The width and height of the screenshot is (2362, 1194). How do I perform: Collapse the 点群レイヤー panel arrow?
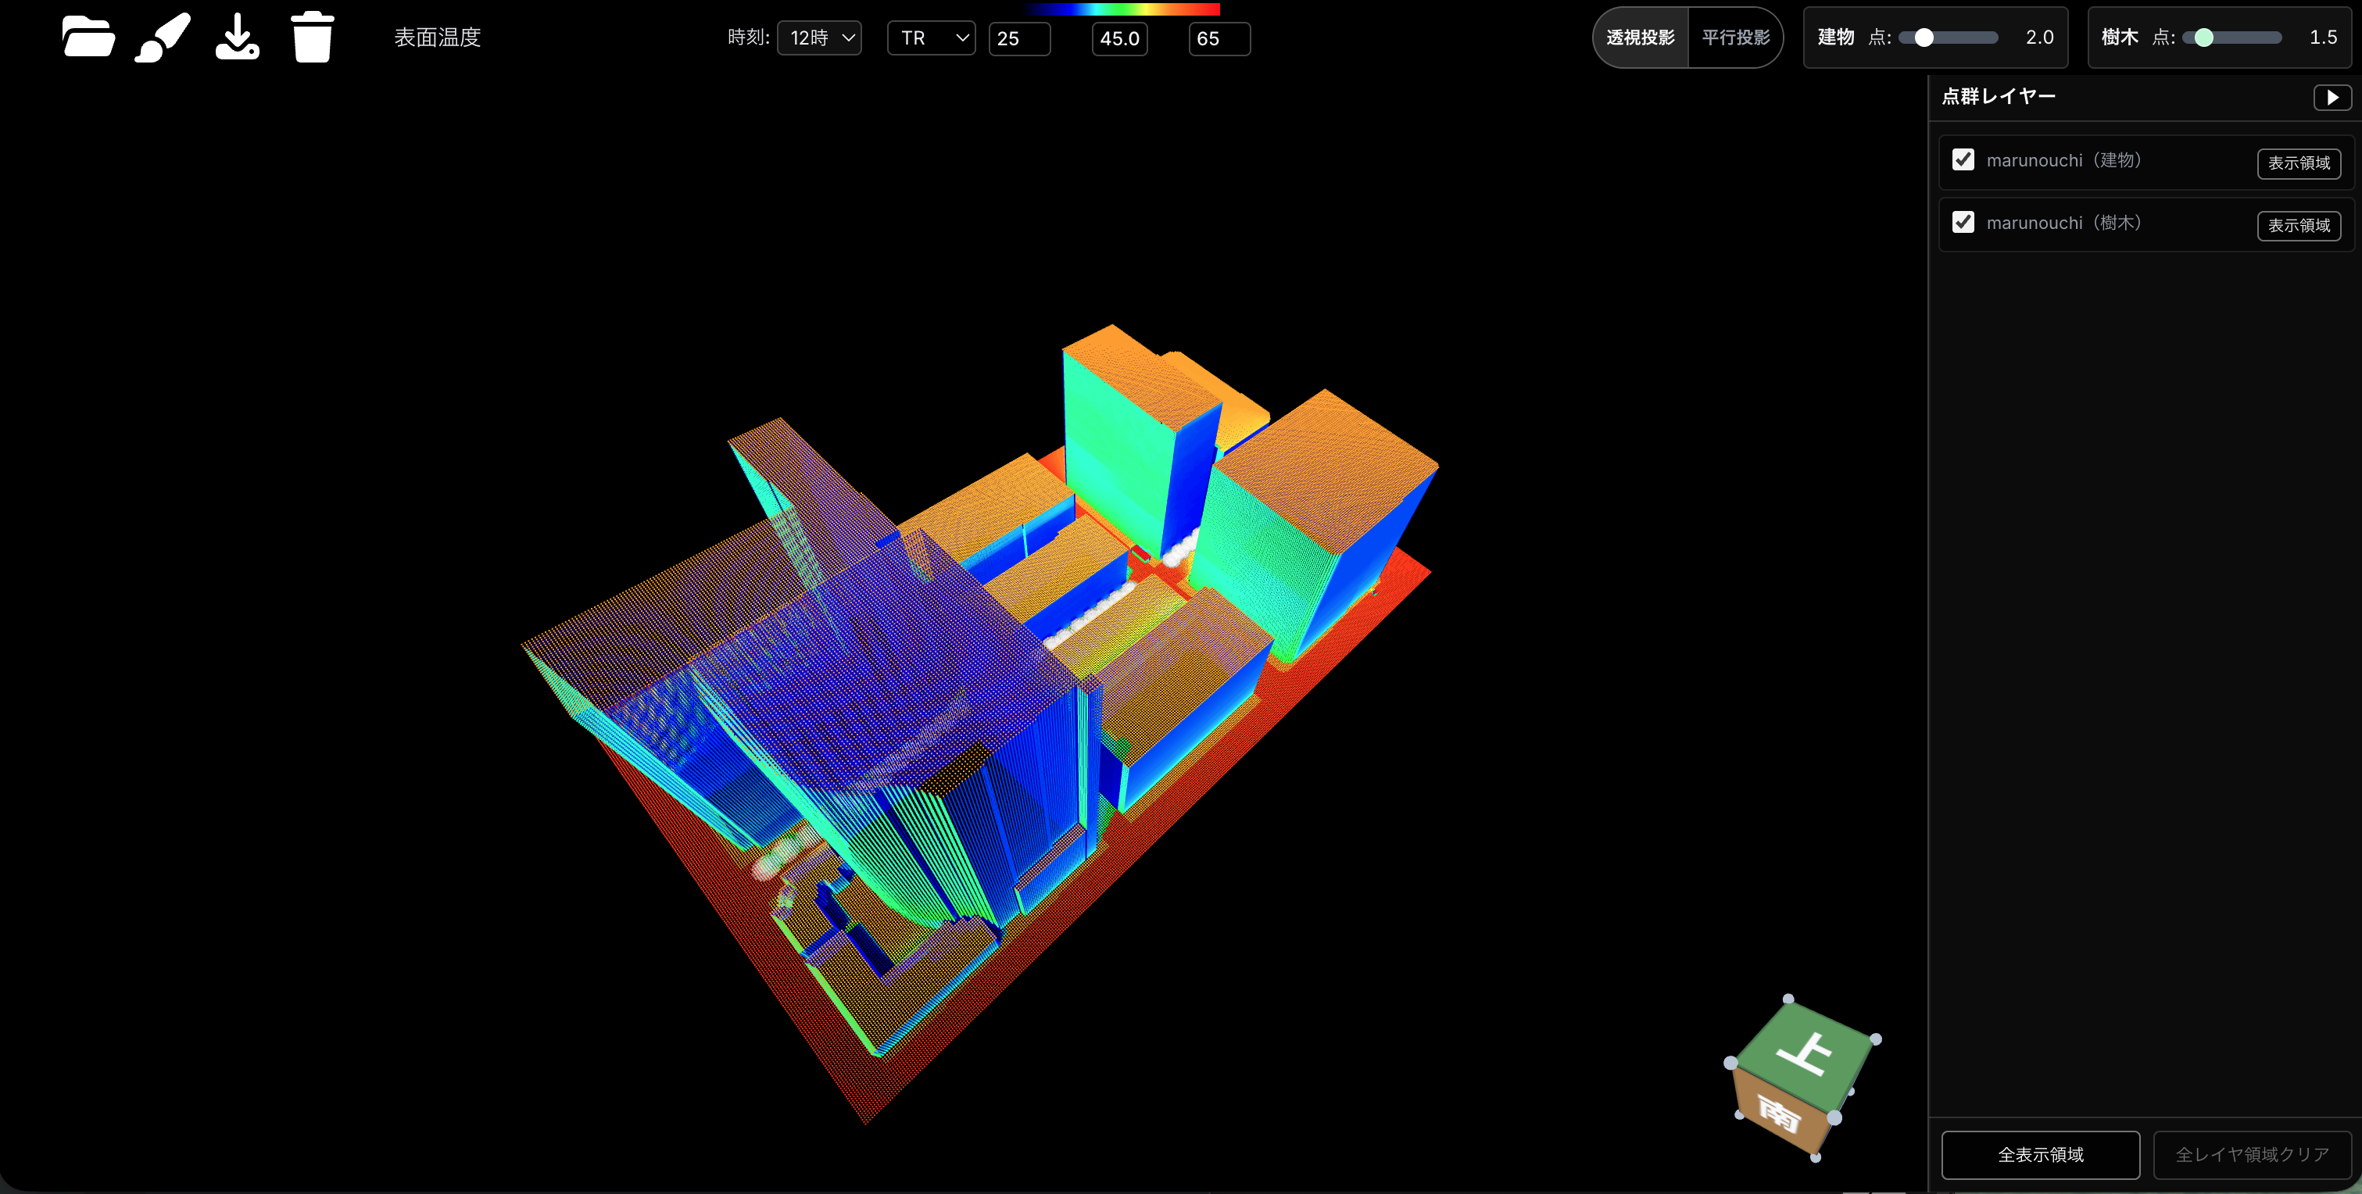click(x=2332, y=97)
